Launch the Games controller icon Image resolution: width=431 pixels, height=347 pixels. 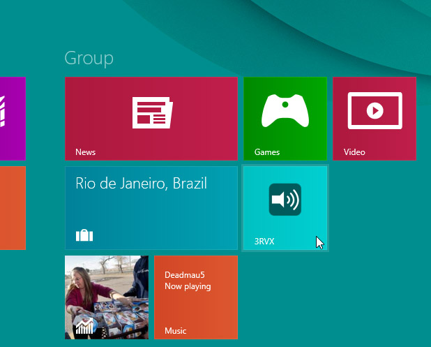tap(285, 110)
